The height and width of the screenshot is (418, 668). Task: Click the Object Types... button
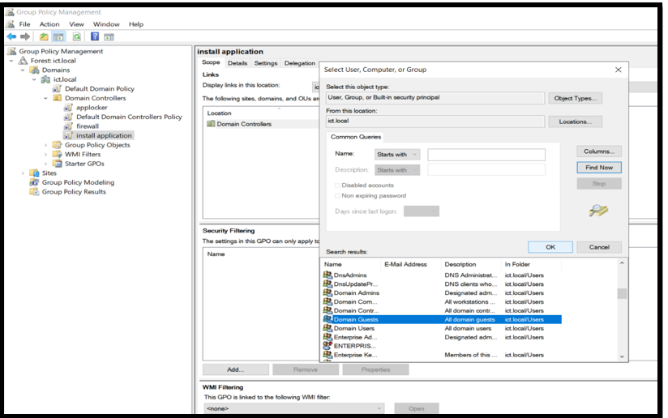[575, 98]
